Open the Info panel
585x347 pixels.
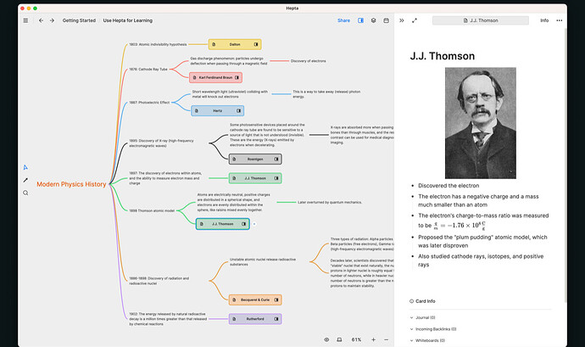pos(544,20)
